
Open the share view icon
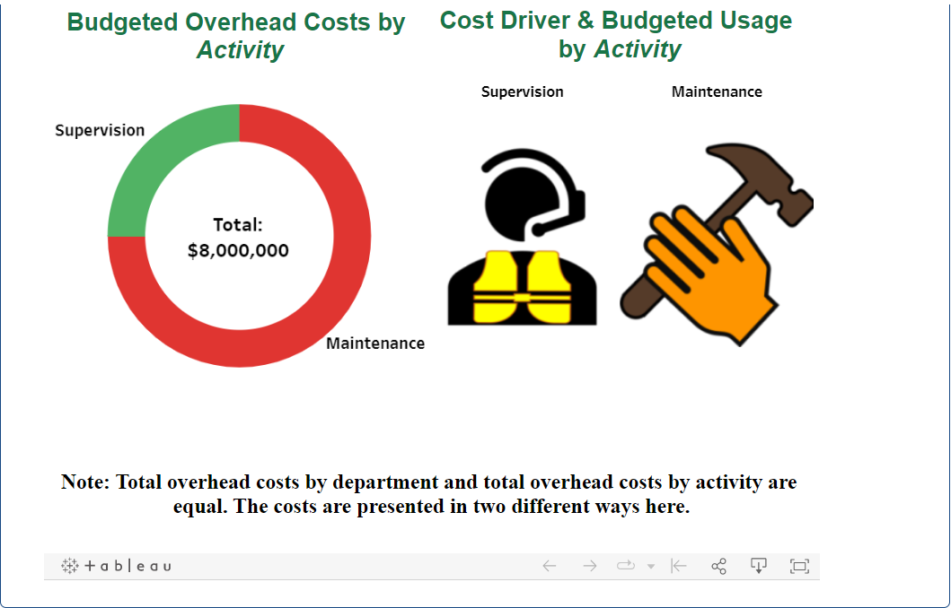(718, 566)
